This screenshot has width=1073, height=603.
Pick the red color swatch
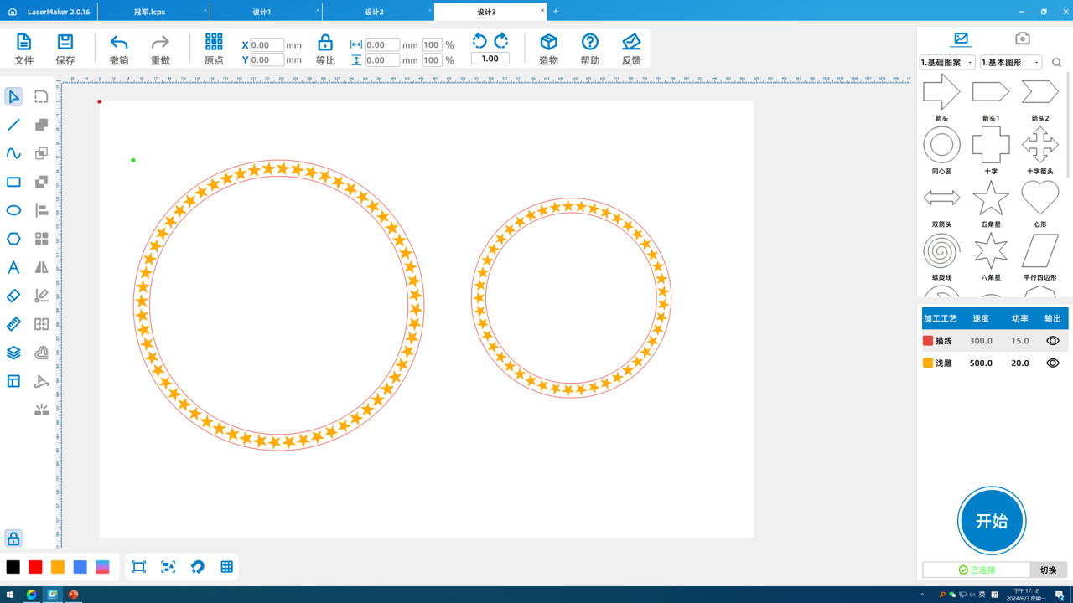(x=35, y=567)
